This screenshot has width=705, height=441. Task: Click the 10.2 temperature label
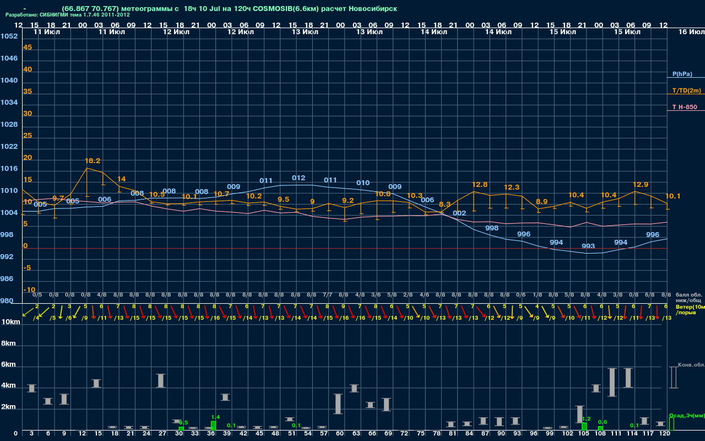click(x=254, y=196)
